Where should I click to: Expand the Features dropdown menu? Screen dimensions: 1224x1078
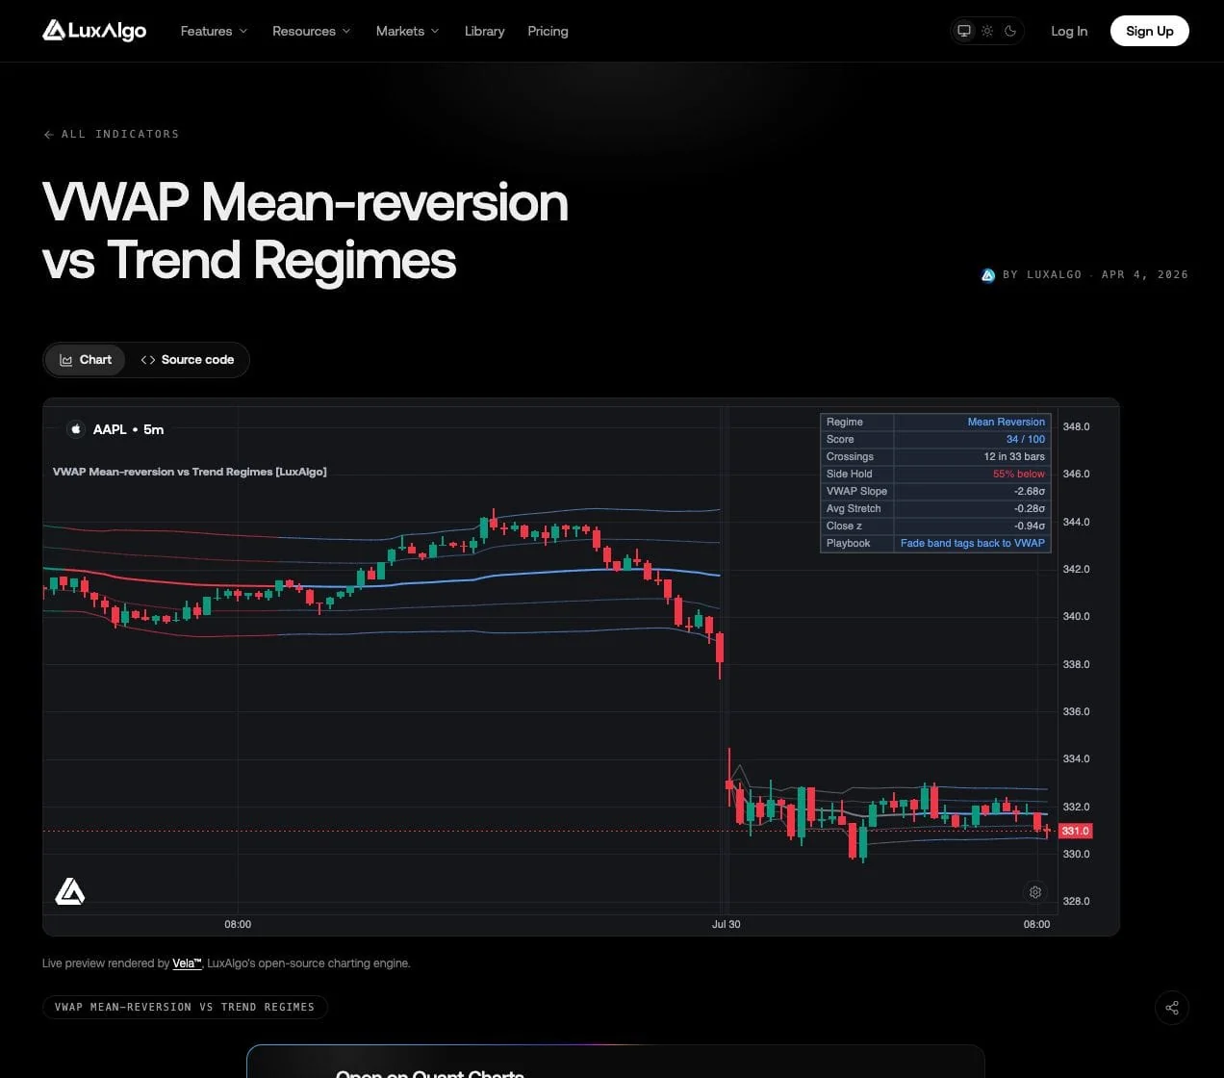[x=214, y=31]
